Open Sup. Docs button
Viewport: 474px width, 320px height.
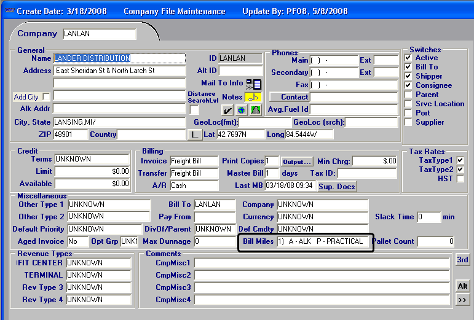[x=336, y=186]
